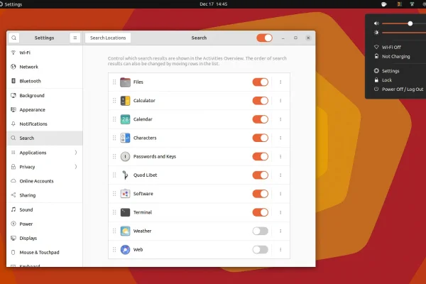Image resolution: width=426 pixels, height=284 pixels.
Task: Click the Wi-Fi icon in sidebar
Action: click(x=13, y=53)
